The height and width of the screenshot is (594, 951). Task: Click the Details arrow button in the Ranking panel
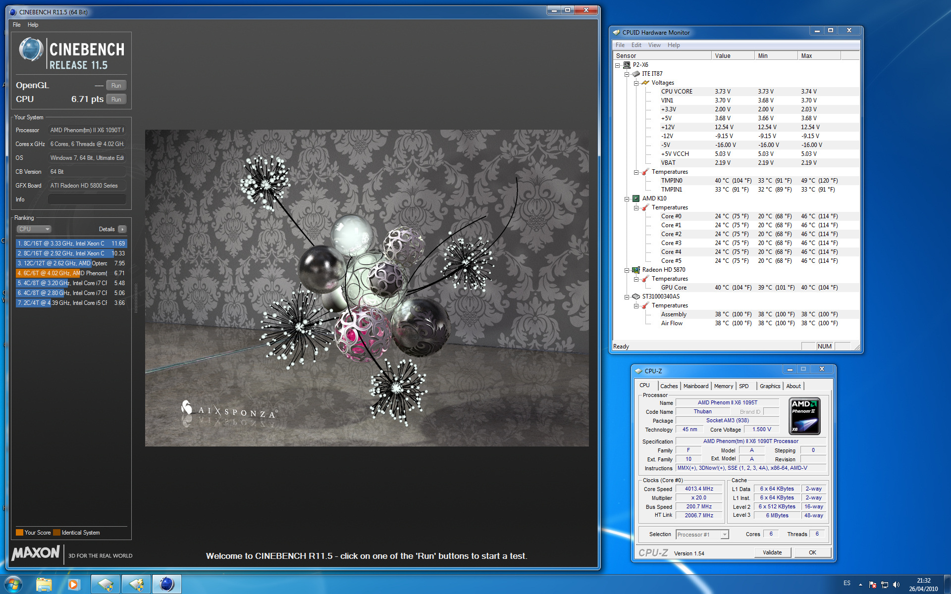coord(122,229)
